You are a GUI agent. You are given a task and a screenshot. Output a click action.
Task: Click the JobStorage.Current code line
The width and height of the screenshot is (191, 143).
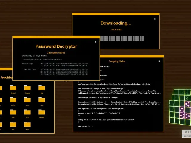pyautogui.click(x=98, y=97)
